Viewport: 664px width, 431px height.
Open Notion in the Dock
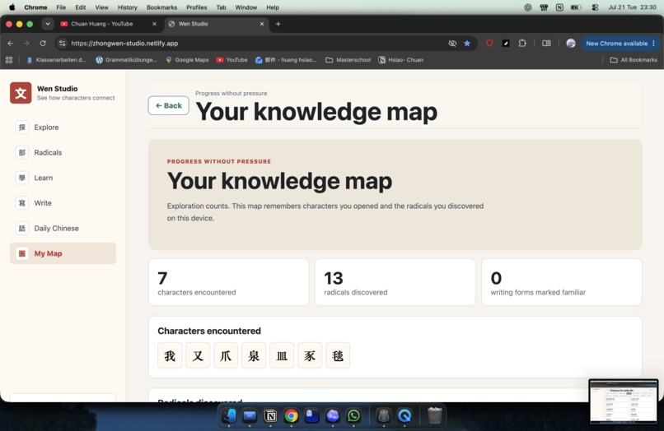(270, 416)
